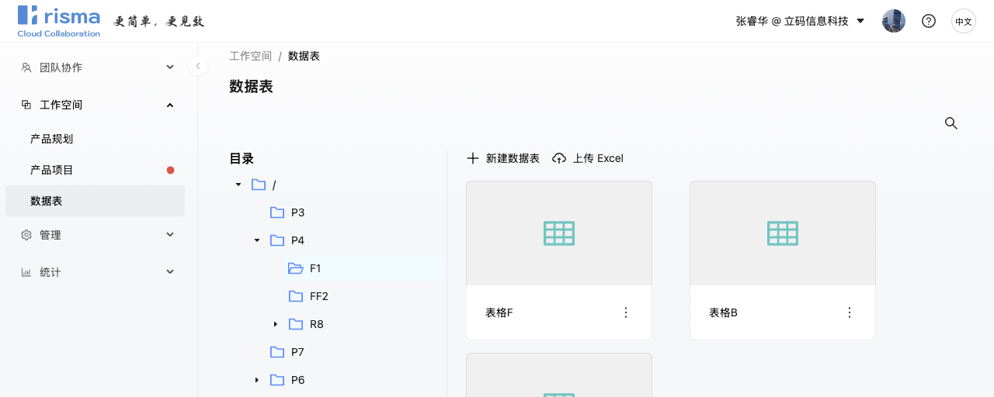
Task: Open the more options menu for 表格F
Action: click(x=626, y=312)
